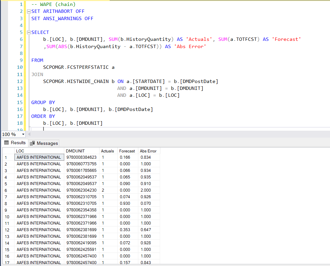Screen dimensions: 330x266
Task: Click DMDUNIT cell 9780008384623
Action: click(82, 157)
